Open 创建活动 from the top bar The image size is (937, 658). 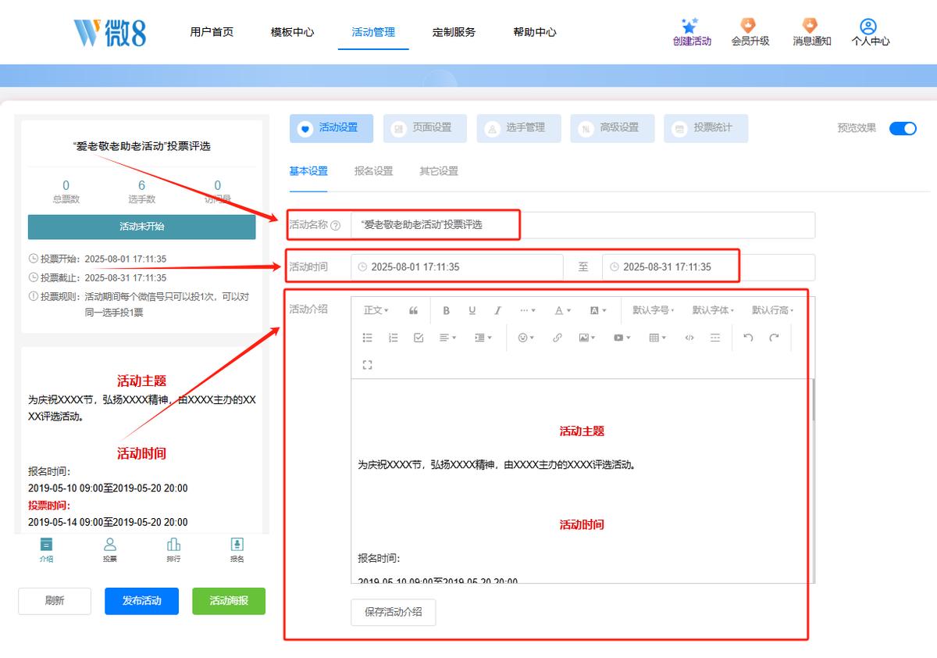pyautogui.click(x=692, y=33)
